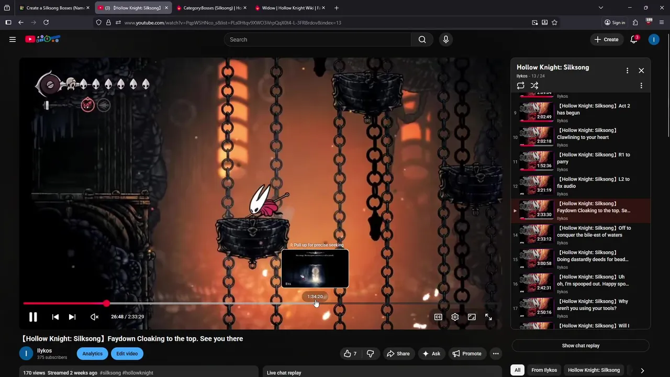Image resolution: width=670 pixels, height=377 pixels.
Task: Click the Create button
Action: (x=606, y=39)
